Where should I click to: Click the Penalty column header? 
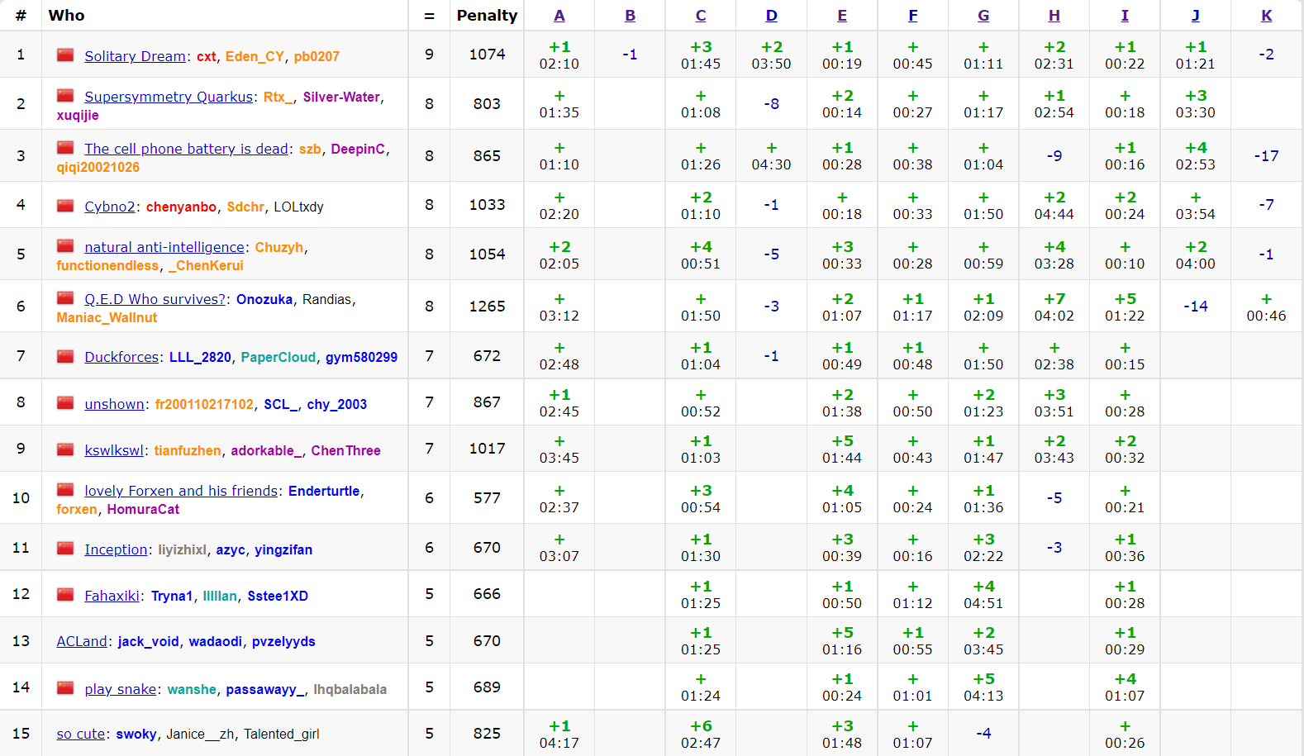click(x=487, y=16)
